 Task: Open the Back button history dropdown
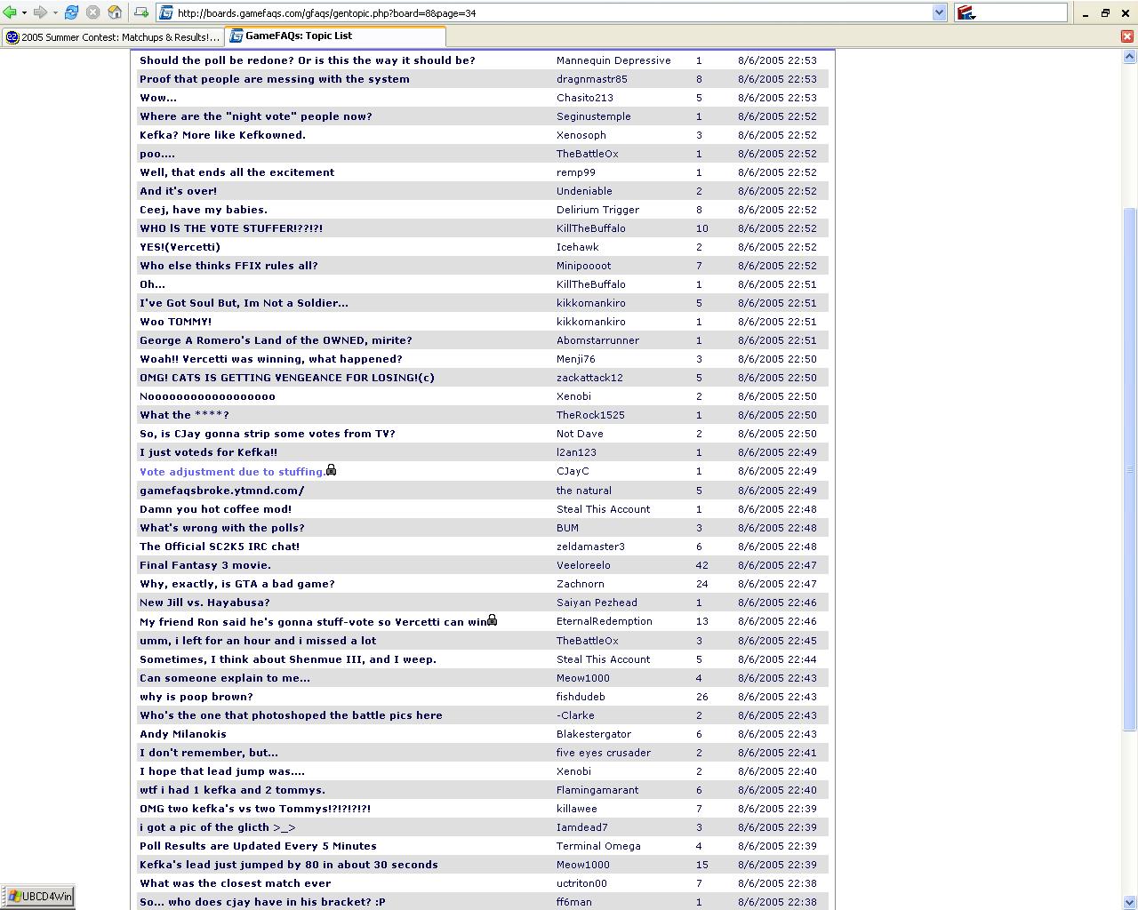(x=24, y=12)
